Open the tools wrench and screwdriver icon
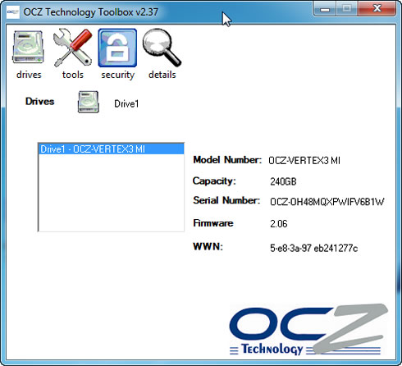The width and height of the screenshot is (402, 366). [x=72, y=48]
